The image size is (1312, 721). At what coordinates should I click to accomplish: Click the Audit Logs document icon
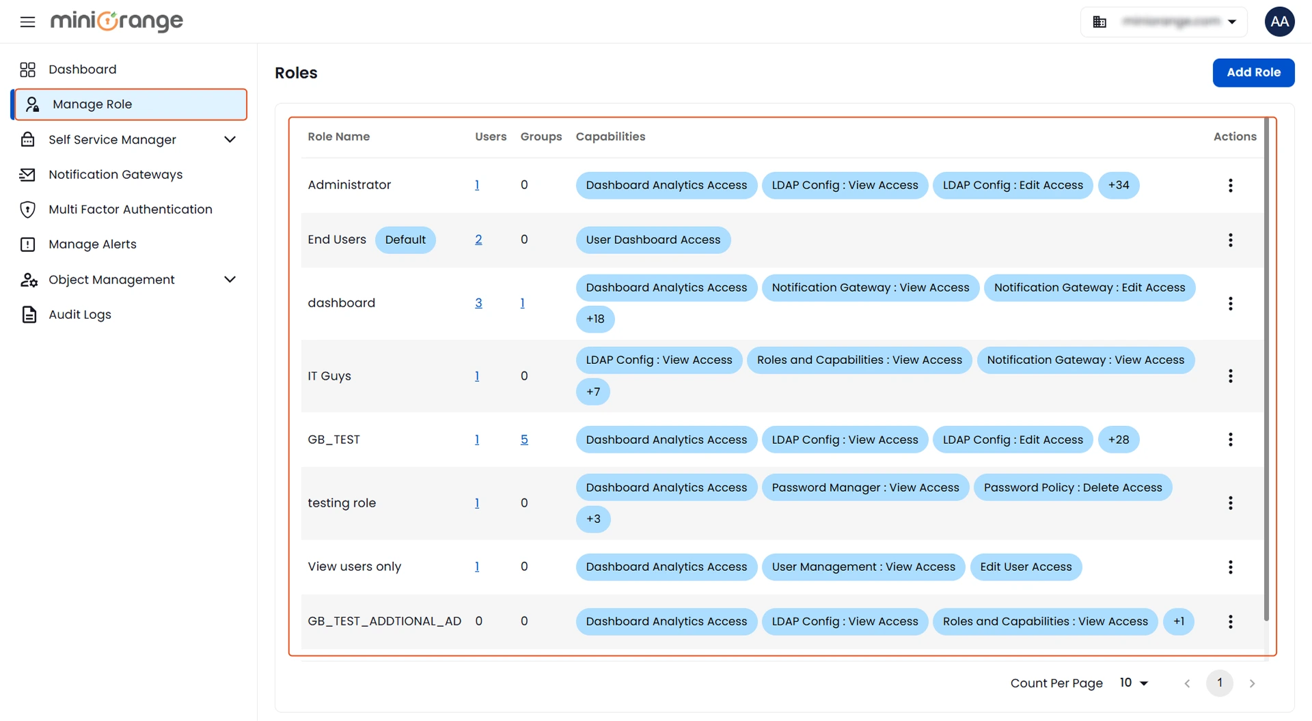(x=27, y=314)
